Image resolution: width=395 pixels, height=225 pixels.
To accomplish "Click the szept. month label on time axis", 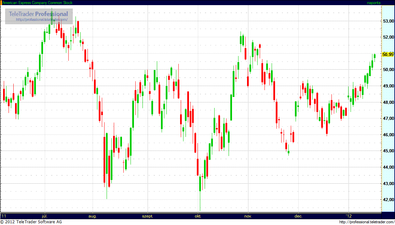I will pyautogui.click(x=148, y=216).
